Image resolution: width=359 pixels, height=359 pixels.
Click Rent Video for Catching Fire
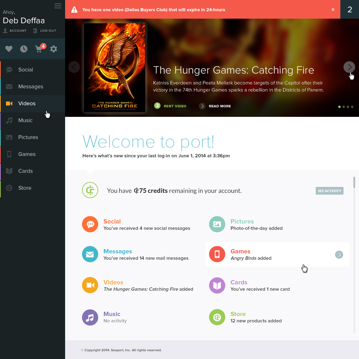(171, 106)
